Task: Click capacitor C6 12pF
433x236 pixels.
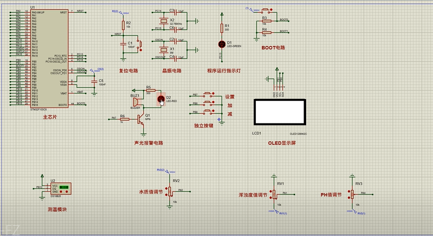Action: 176,29
